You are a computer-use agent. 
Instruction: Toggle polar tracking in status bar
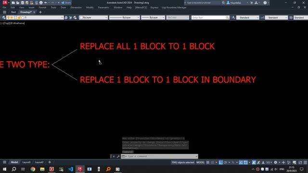225,162
